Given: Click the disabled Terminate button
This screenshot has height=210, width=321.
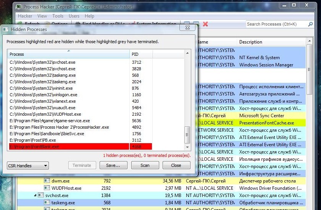Looking at the screenshot, I should click(82, 165).
